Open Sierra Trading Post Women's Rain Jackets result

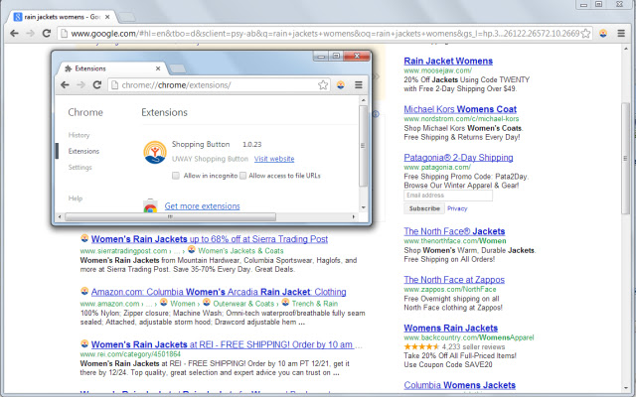click(x=210, y=239)
